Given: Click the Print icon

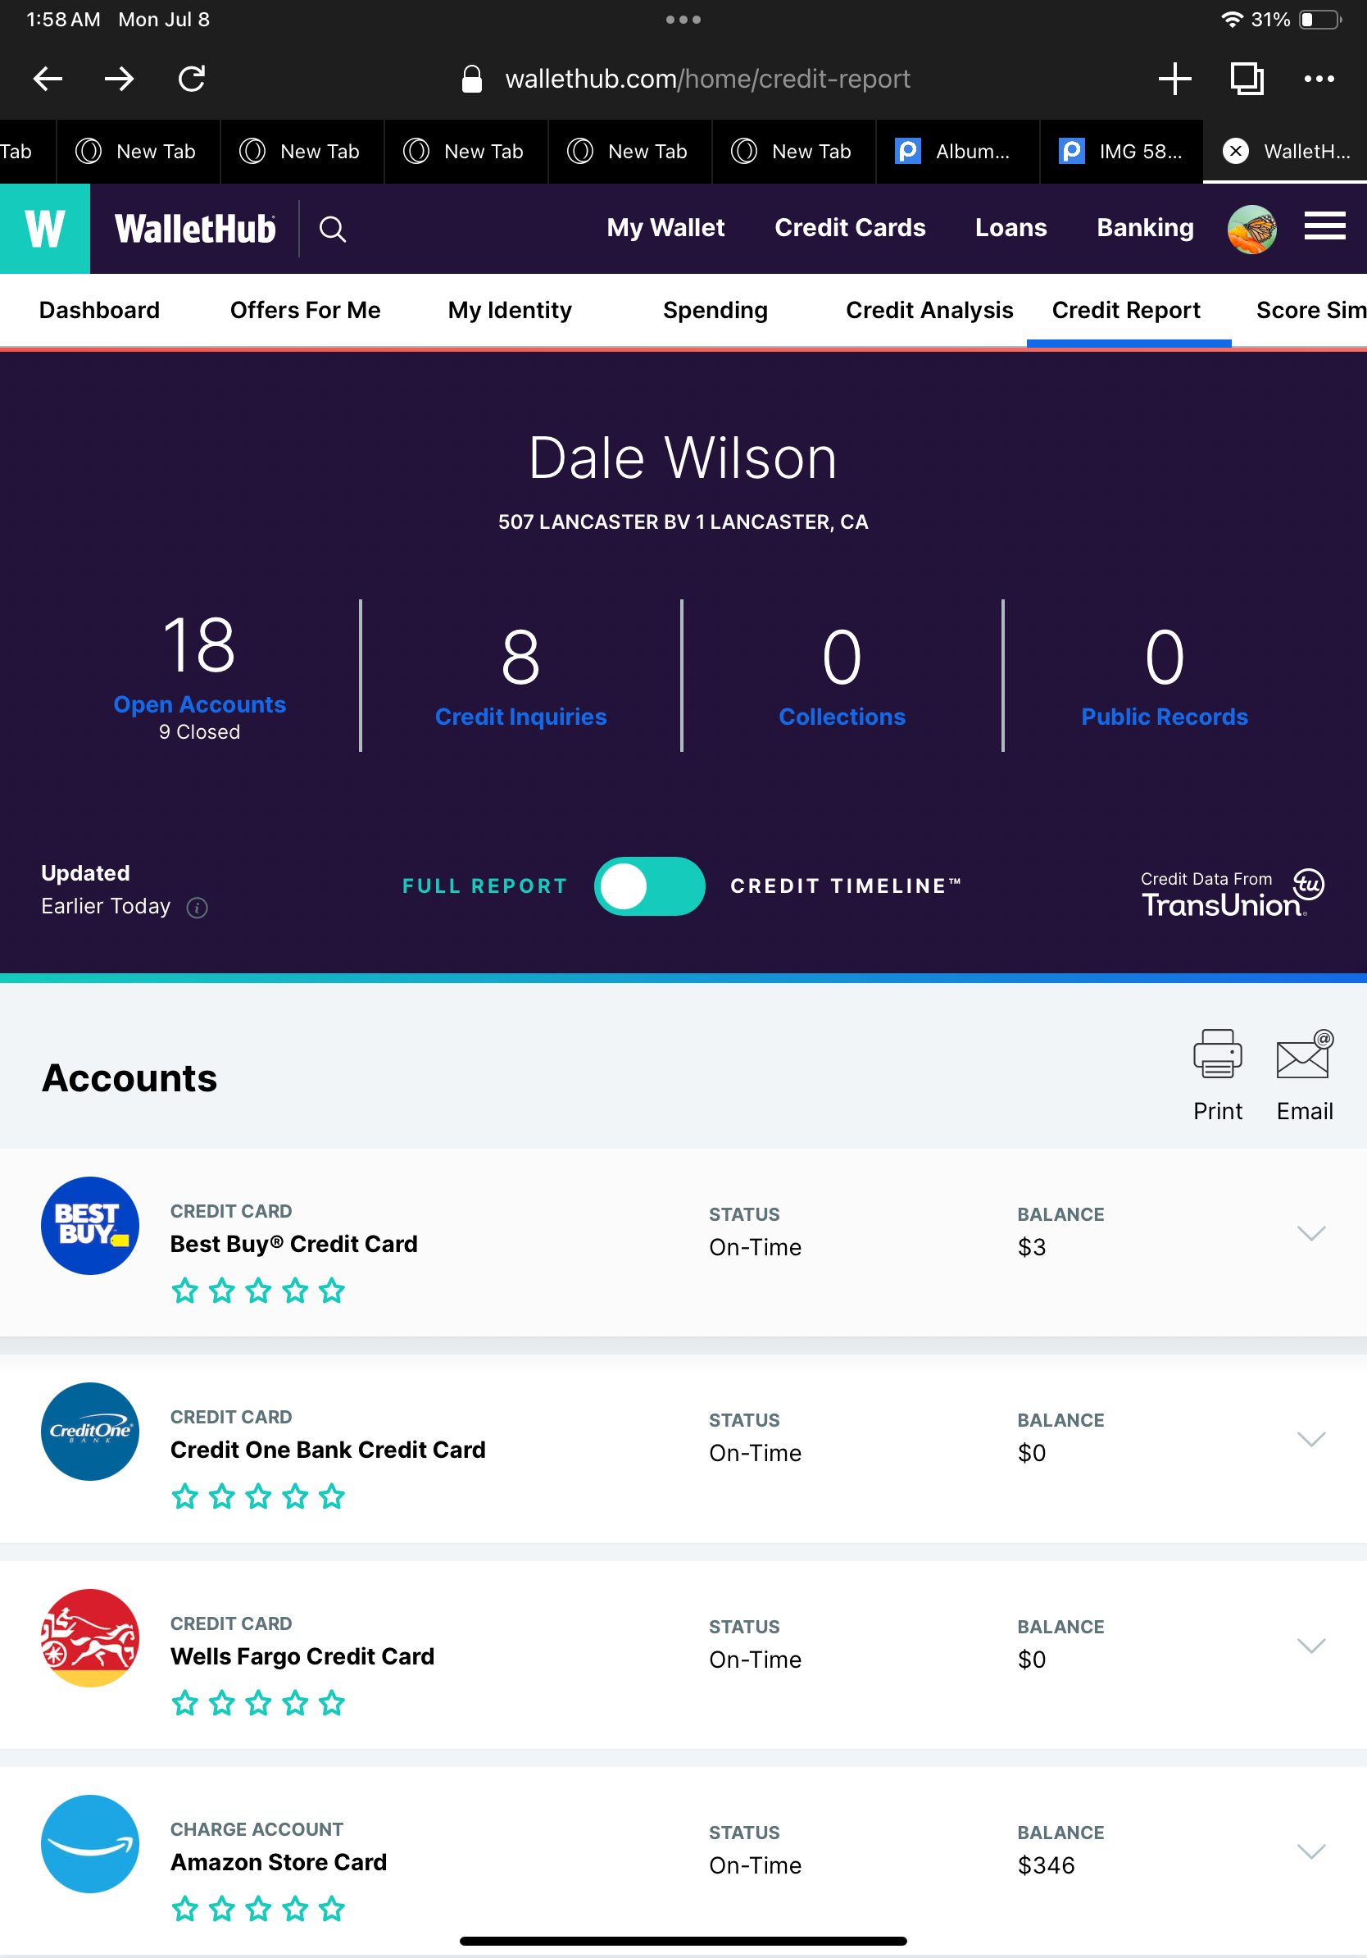Looking at the screenshot, I should coord(1217,1054).
